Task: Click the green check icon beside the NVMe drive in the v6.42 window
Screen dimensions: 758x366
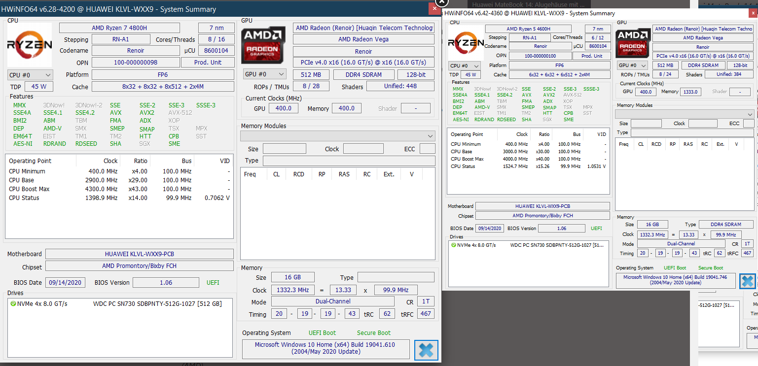Action: point(453,245)
